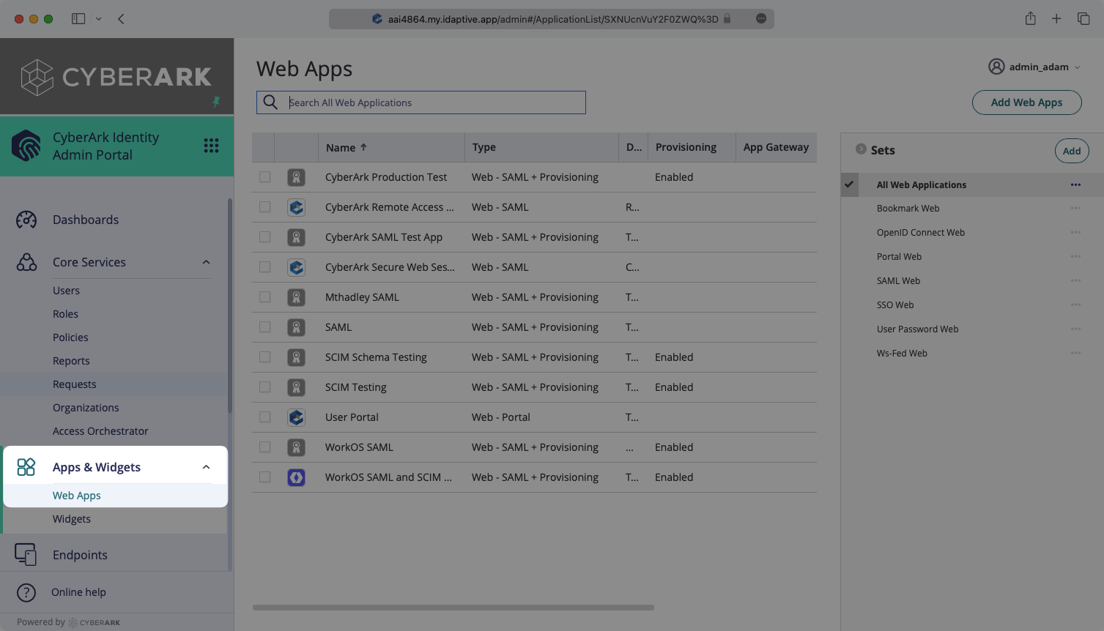
Task: Click the Safari share icon
Action: click(1030, 19)
